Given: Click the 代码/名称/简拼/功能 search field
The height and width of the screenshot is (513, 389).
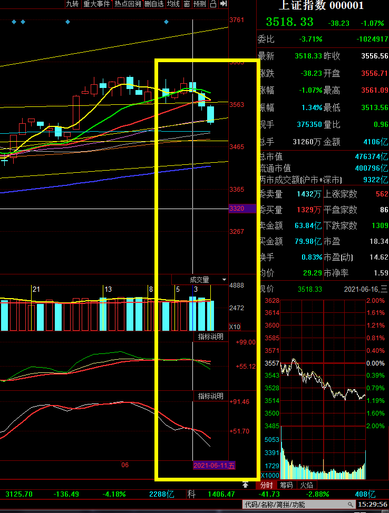Looking at the screenshot, I should 295,505.
